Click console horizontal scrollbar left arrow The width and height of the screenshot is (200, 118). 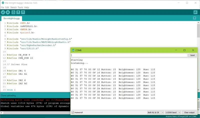click(x=1, y=113)
